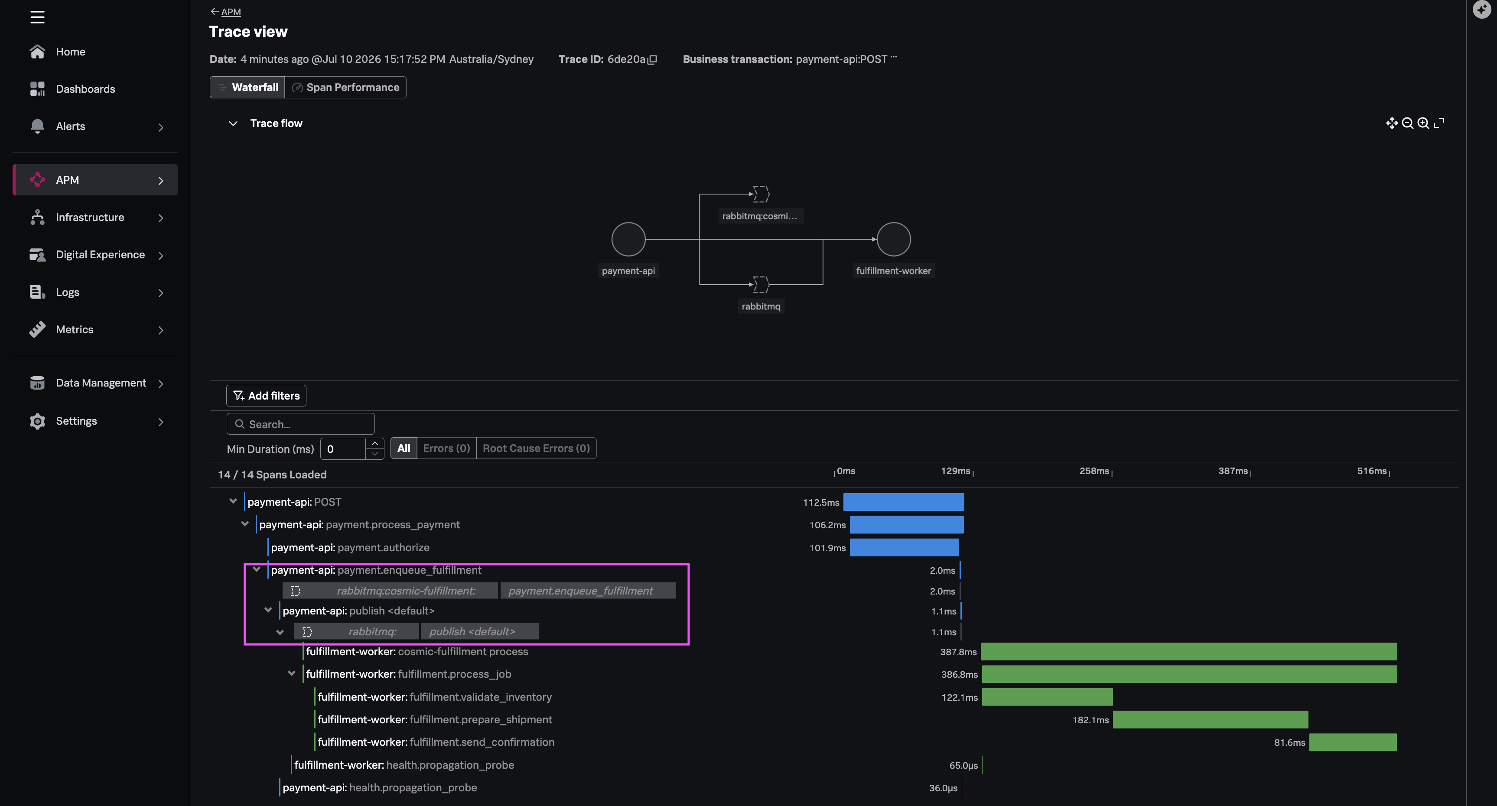Collapse the fulfillment.process_job span

pyautogui.click(x=292, y=673)
